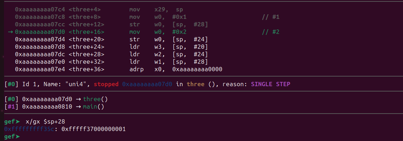Screen dimensions: 403x141
Task: Click the <three+28> symbol label
Action: (x=87, y=54)
